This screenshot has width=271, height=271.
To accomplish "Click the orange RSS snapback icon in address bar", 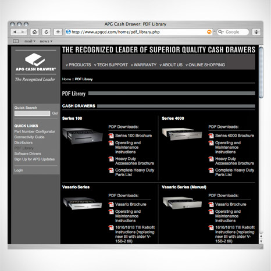I will tap(209, 32).
